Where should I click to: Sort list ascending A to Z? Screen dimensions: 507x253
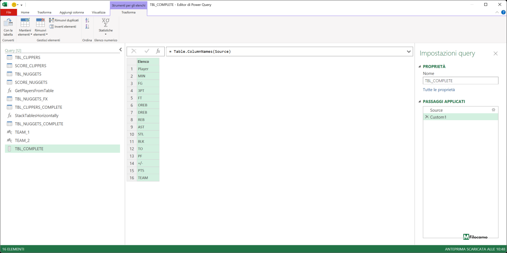[x=87, y=20]
